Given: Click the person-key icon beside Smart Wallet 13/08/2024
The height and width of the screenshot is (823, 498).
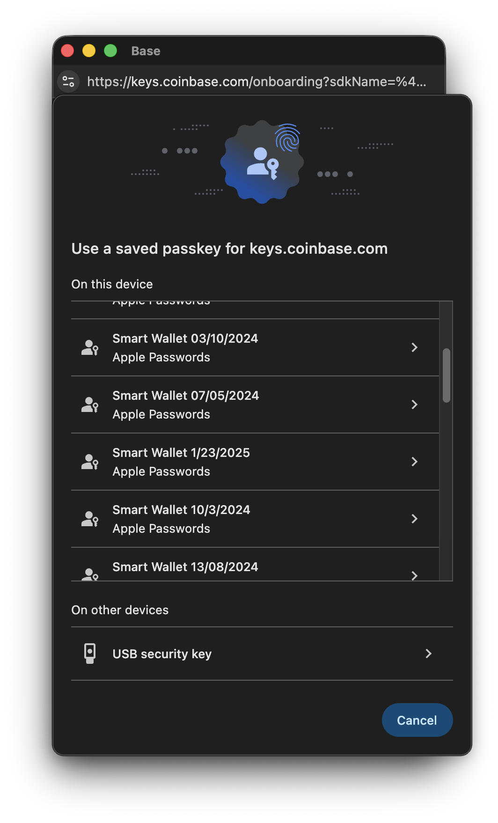Looking at the screenshot, I should [89, 573].
